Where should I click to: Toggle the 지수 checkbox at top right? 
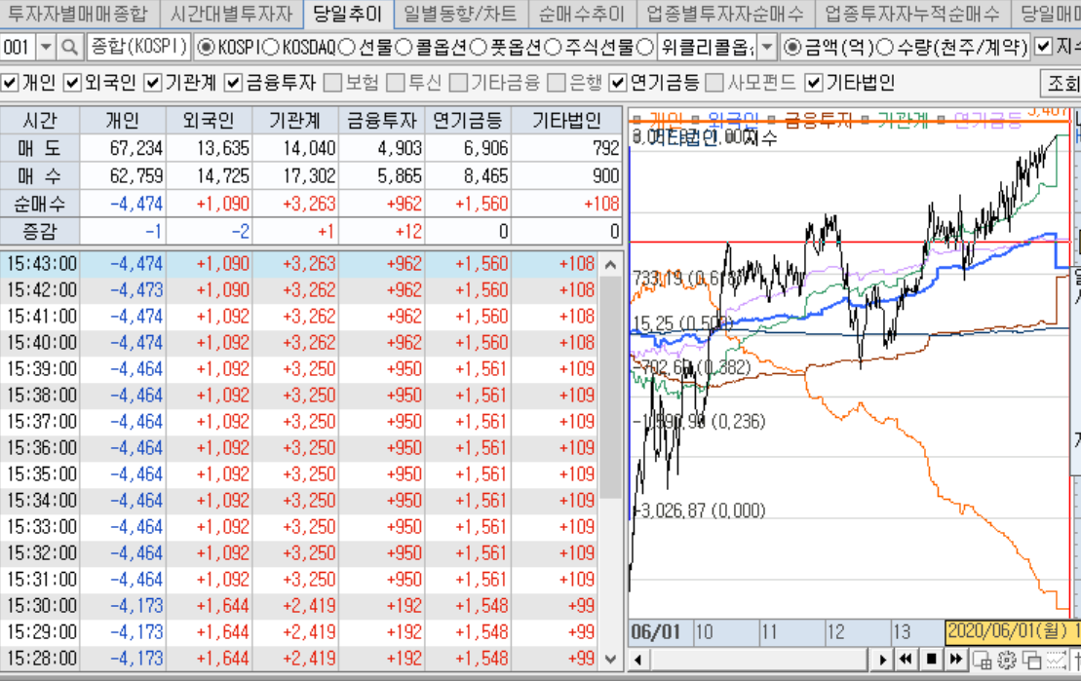[1044, 47]
